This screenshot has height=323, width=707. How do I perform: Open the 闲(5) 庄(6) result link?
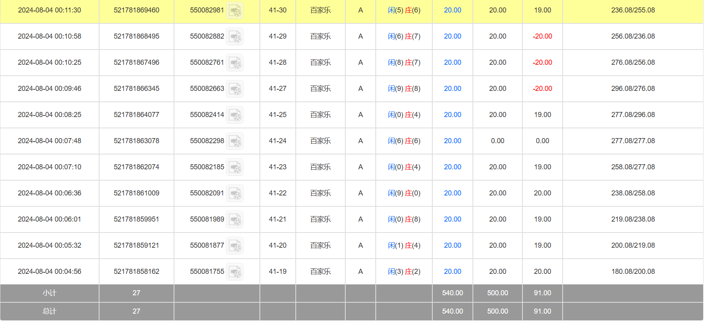tap(404, 10)
